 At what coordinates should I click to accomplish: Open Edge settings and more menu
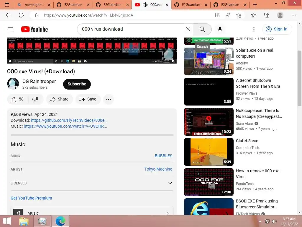click(x=293, y=15)
